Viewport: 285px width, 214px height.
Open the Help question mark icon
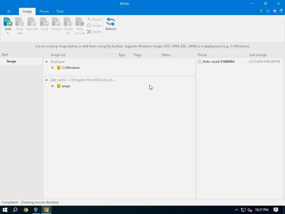coord(281,11)
